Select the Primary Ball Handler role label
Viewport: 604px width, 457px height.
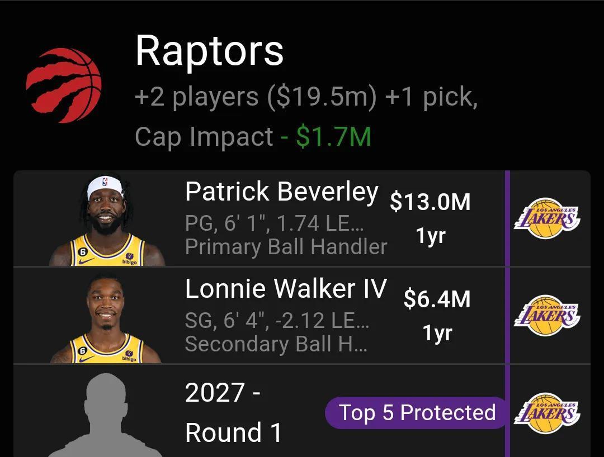tap(286, 247)
